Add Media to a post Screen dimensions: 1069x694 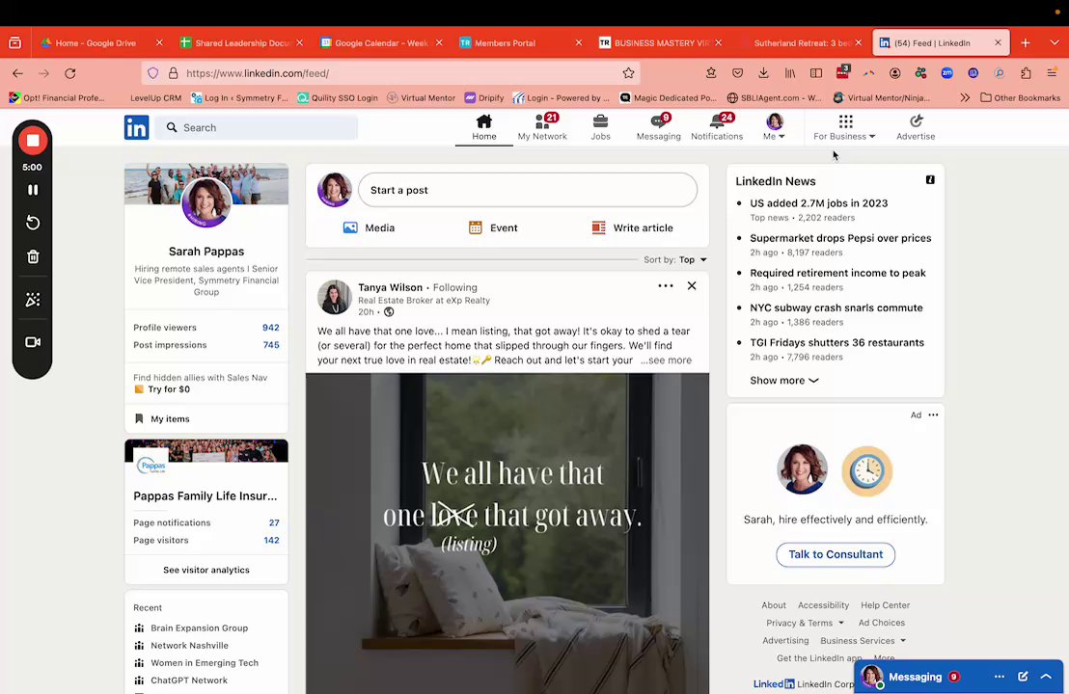coord(369,227)
